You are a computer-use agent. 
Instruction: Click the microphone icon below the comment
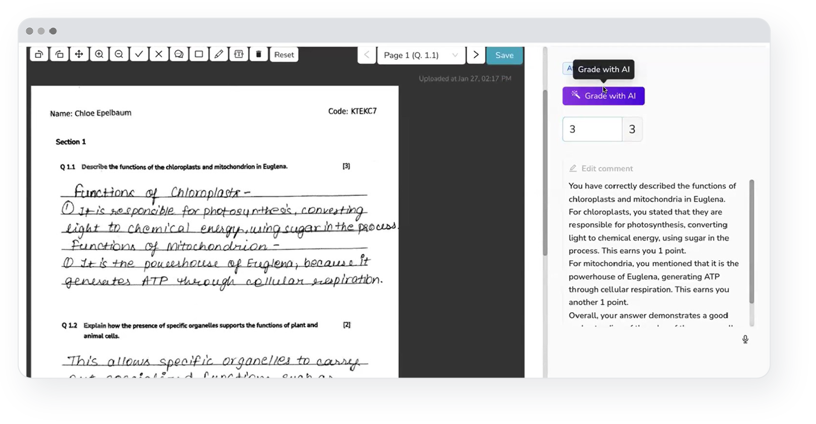click(745, 339)
